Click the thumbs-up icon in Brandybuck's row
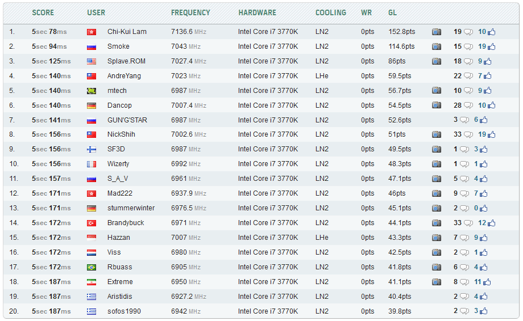This screenshot has height=321, width=523. coord(491,223)
